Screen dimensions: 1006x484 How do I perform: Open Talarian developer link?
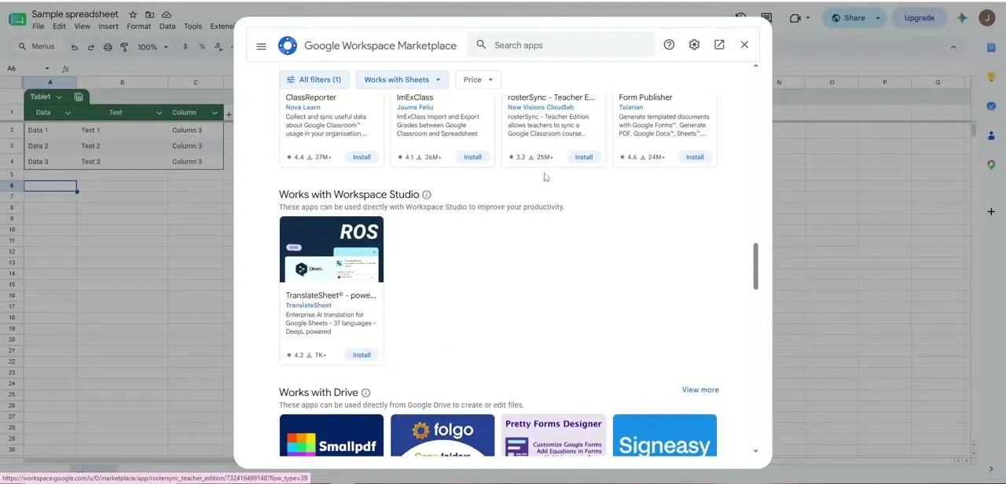click(631, 108)
